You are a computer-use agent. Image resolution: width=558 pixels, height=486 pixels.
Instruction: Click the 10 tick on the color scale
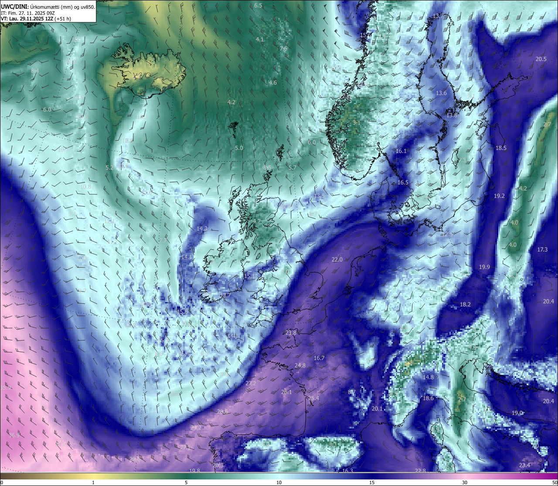pos(279,483)
